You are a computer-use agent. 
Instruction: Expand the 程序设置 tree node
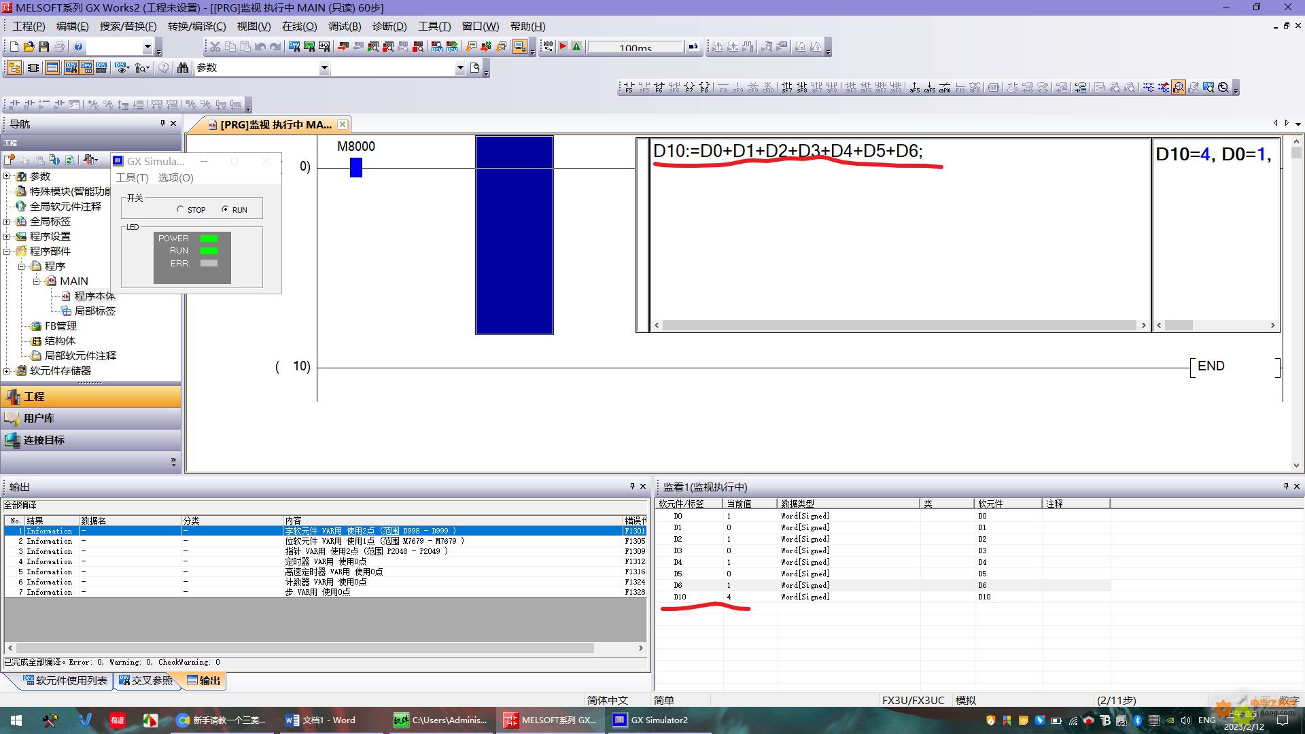7,236
